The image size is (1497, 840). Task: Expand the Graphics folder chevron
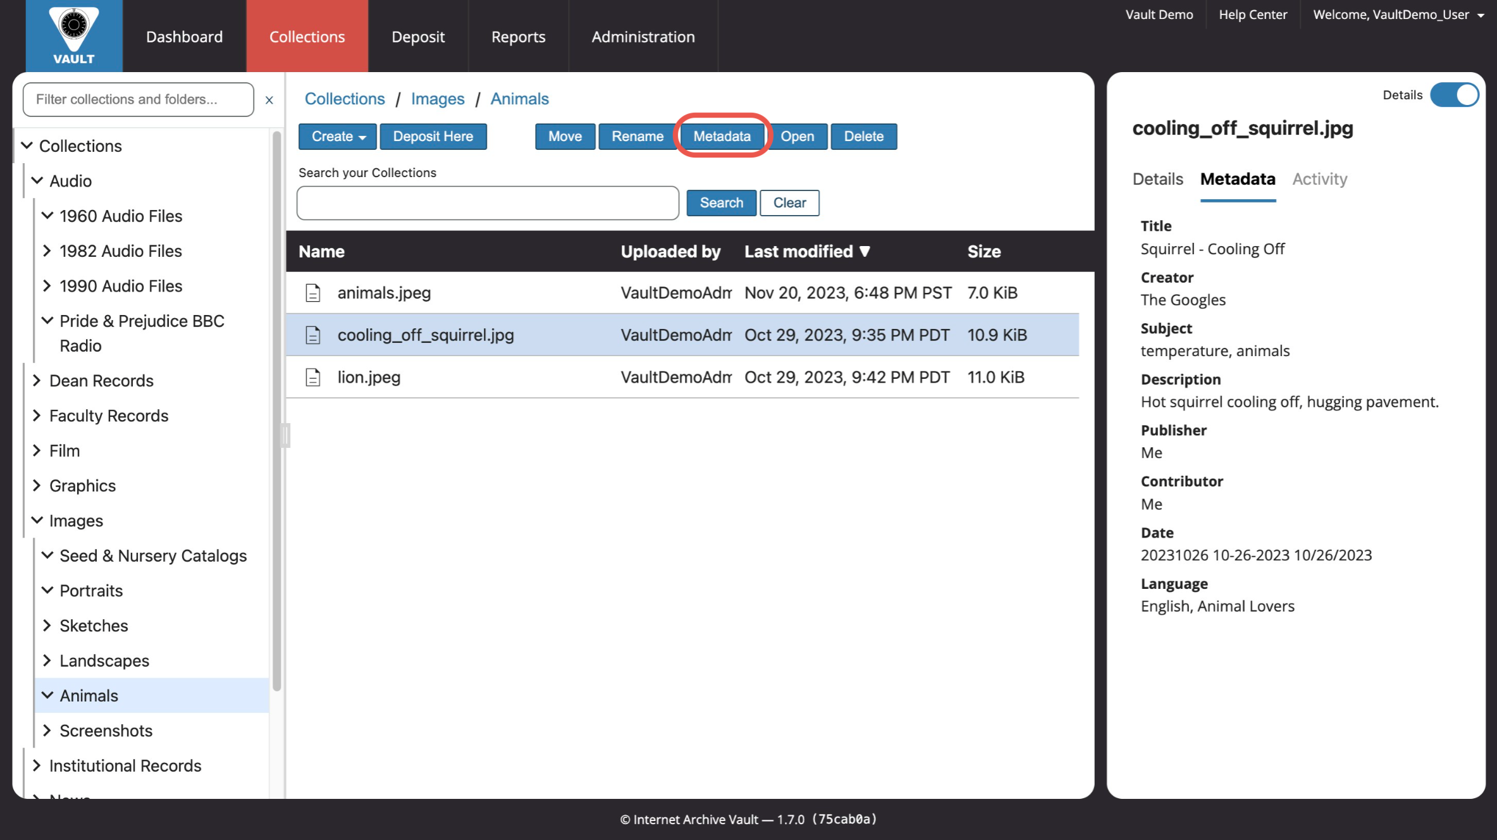37,486
